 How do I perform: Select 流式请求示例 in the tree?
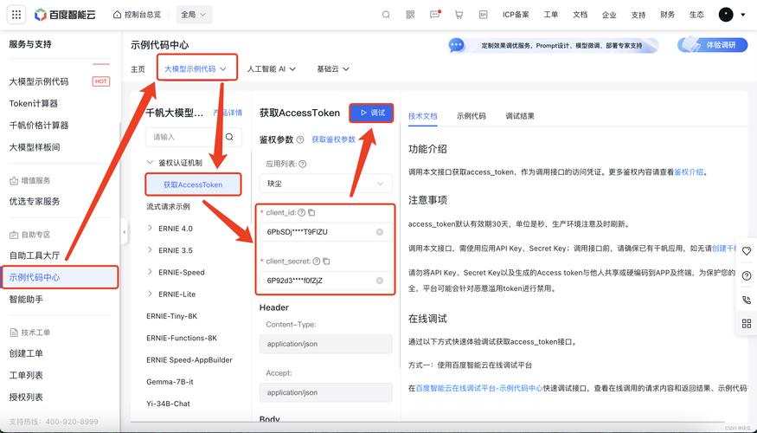coord(169,206)
